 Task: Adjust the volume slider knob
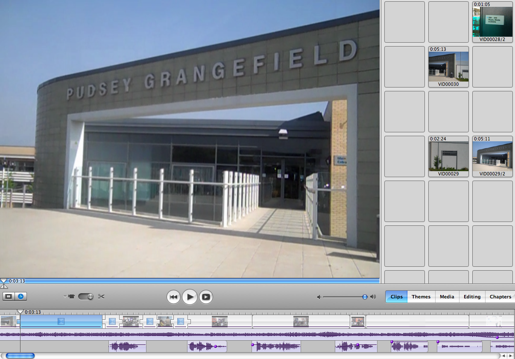click(x=365, y=297)
